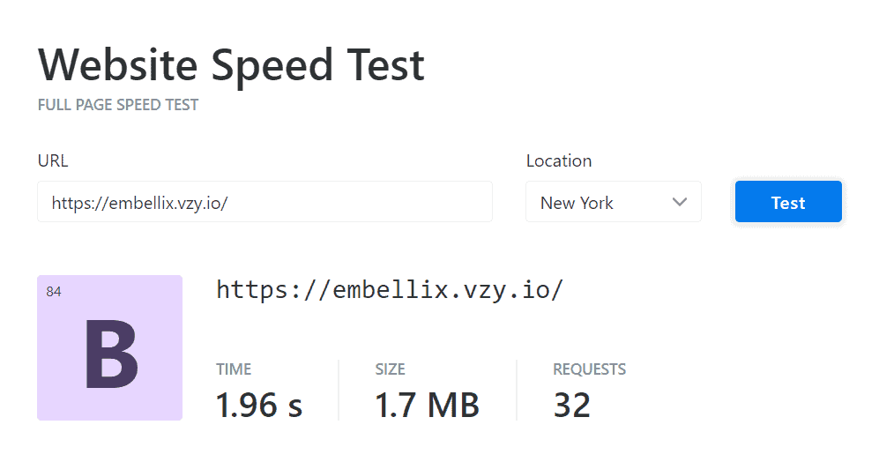Click the chevron arrow in the Location selector

[x=679, y=202]
